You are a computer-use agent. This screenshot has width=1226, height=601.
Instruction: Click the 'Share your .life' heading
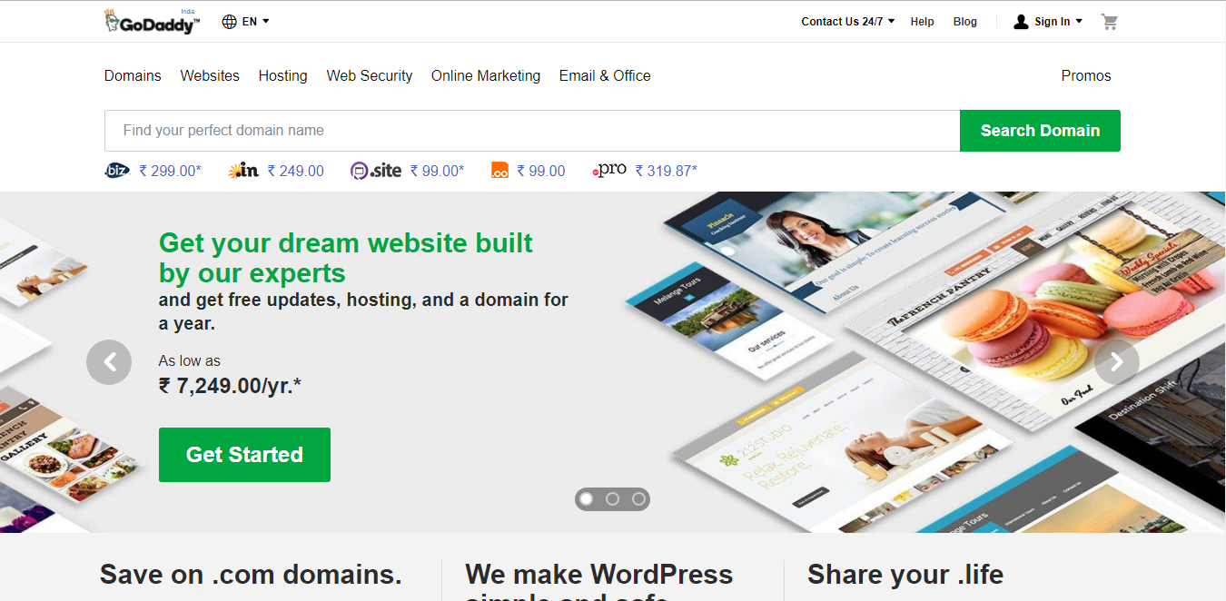[x=905, y=574]
